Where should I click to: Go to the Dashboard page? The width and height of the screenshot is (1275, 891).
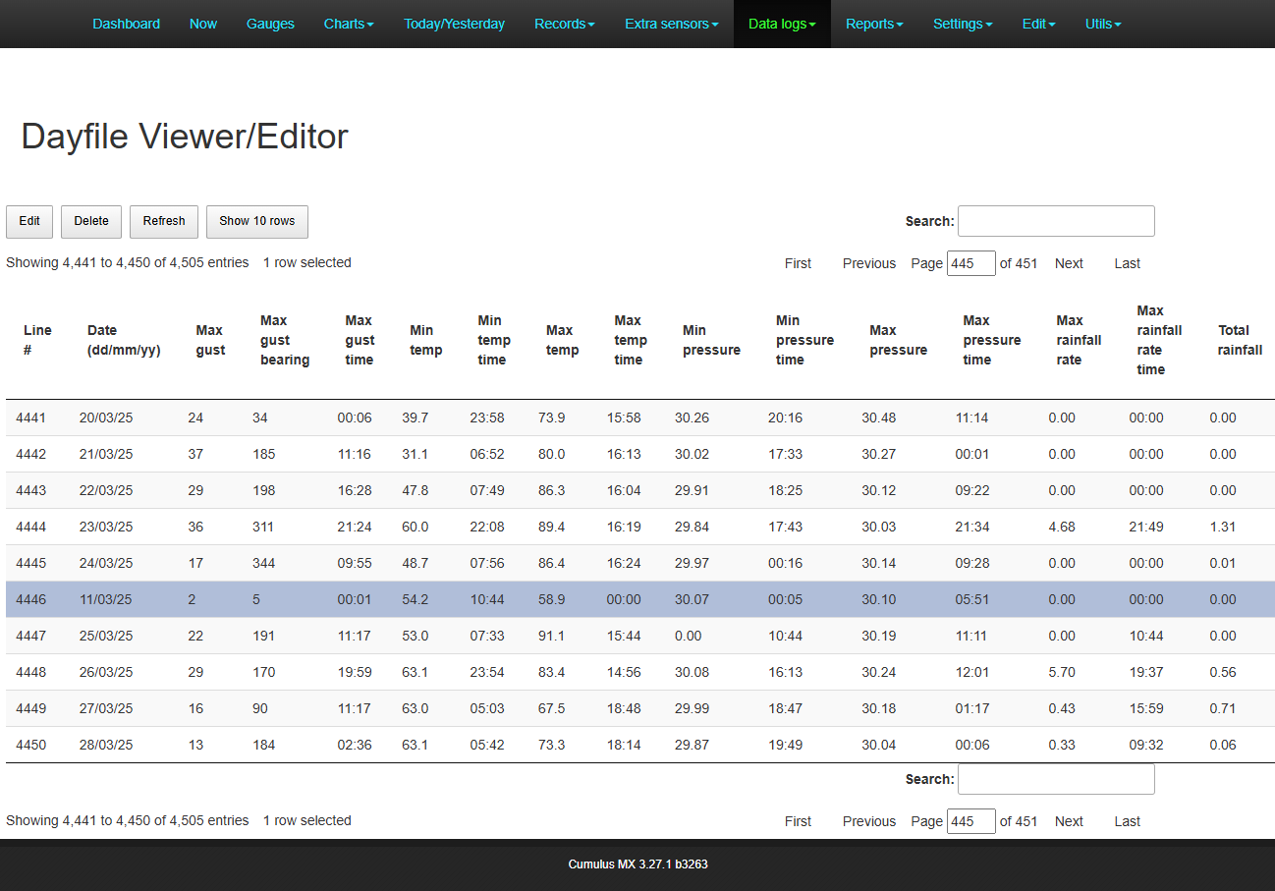tap(126, 24)
